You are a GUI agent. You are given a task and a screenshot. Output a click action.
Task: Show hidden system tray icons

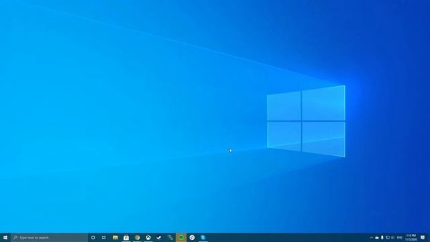click(372, 237)
